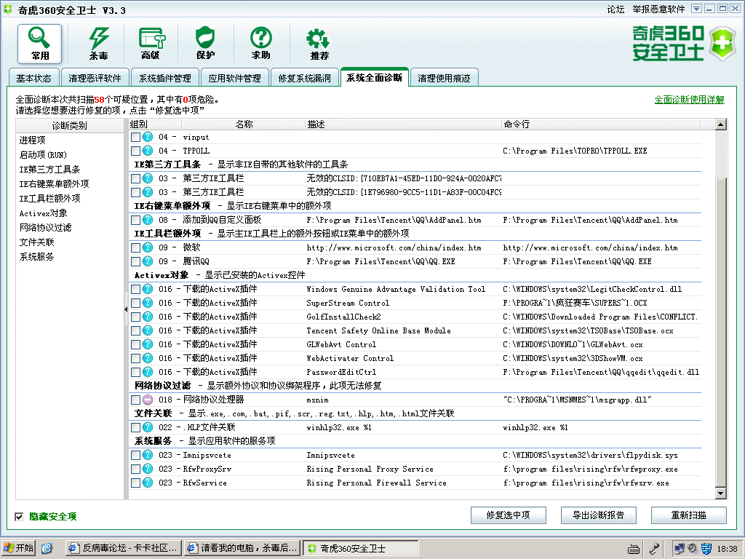Open the 全面诊断使用详解 link
This screenshot has height=559, width=745.
tap(689, 100)
